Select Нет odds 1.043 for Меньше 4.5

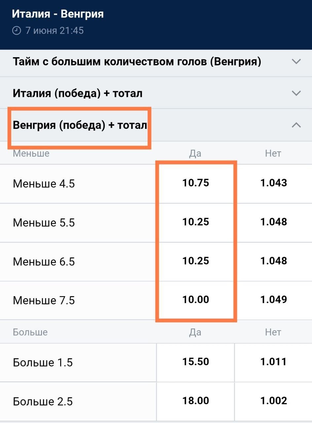(x=273, y=183)
